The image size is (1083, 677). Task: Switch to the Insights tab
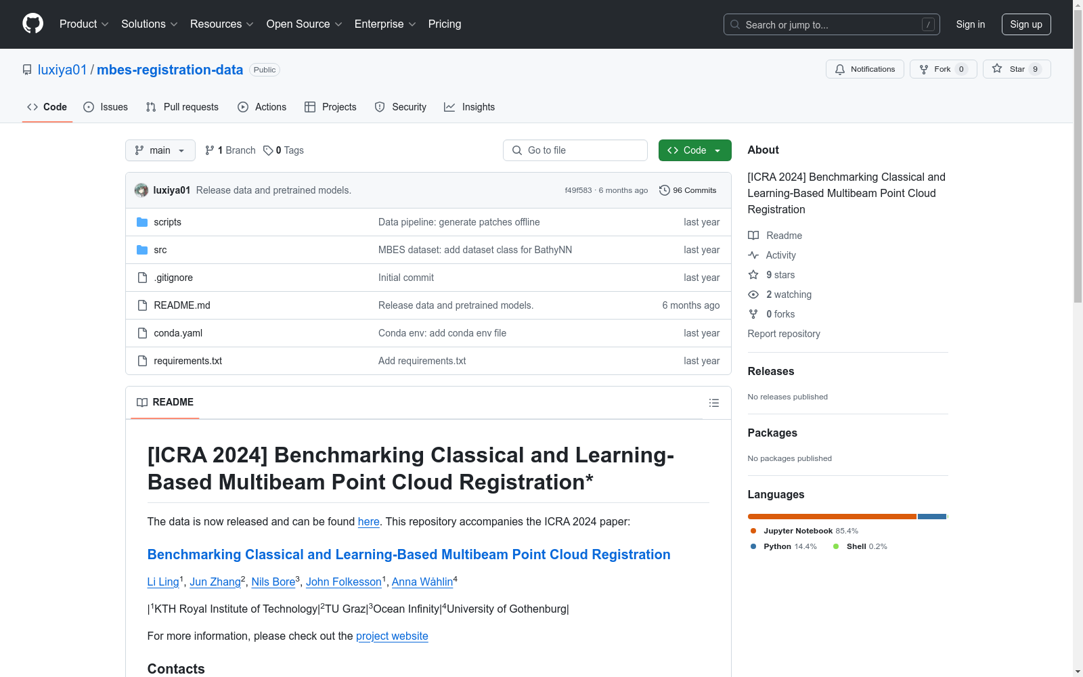(x=470, y=107)
